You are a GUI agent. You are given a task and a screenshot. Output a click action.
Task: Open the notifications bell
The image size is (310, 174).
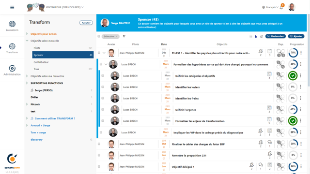coord(281,7)
